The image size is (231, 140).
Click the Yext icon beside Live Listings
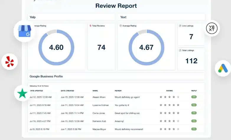180,26
